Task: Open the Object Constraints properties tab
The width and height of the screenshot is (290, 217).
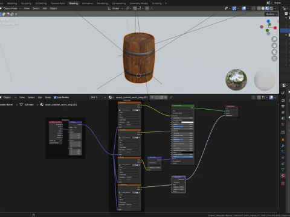Action: [x=283, y=163]
